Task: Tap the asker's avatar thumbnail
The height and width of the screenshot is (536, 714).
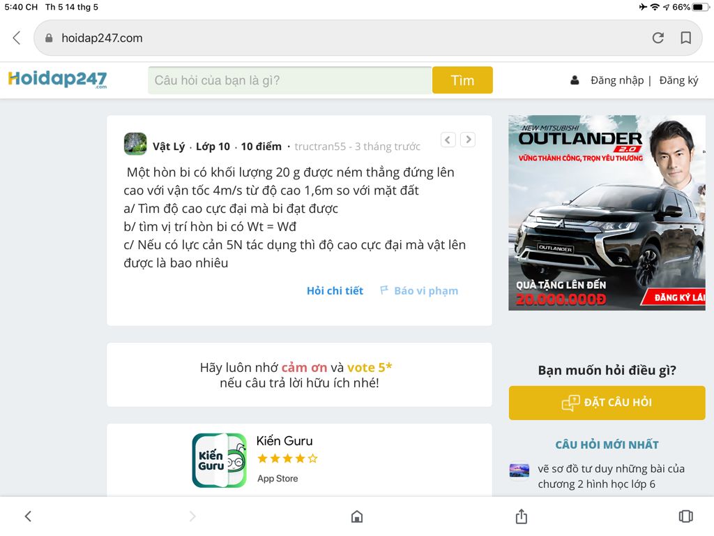Action: point(135,144)
